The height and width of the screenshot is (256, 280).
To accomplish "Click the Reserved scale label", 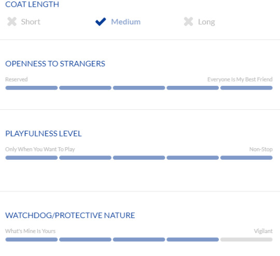I will tap(17, 79).
